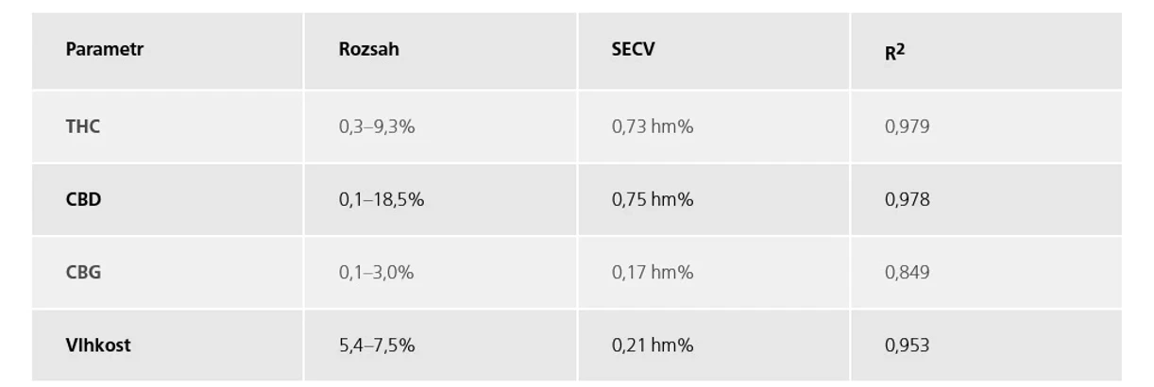
Task: Click the CBD R² value 0,978
Action: tap(908, 199)
